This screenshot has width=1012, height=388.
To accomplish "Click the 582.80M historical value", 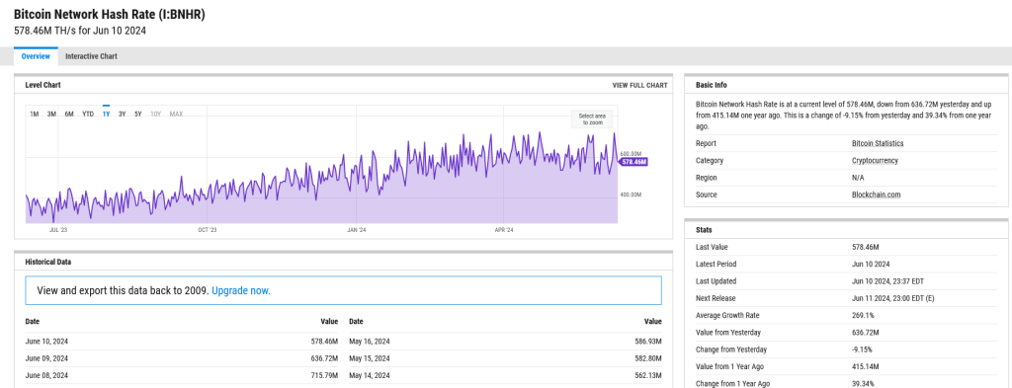I will coord(648,358).
